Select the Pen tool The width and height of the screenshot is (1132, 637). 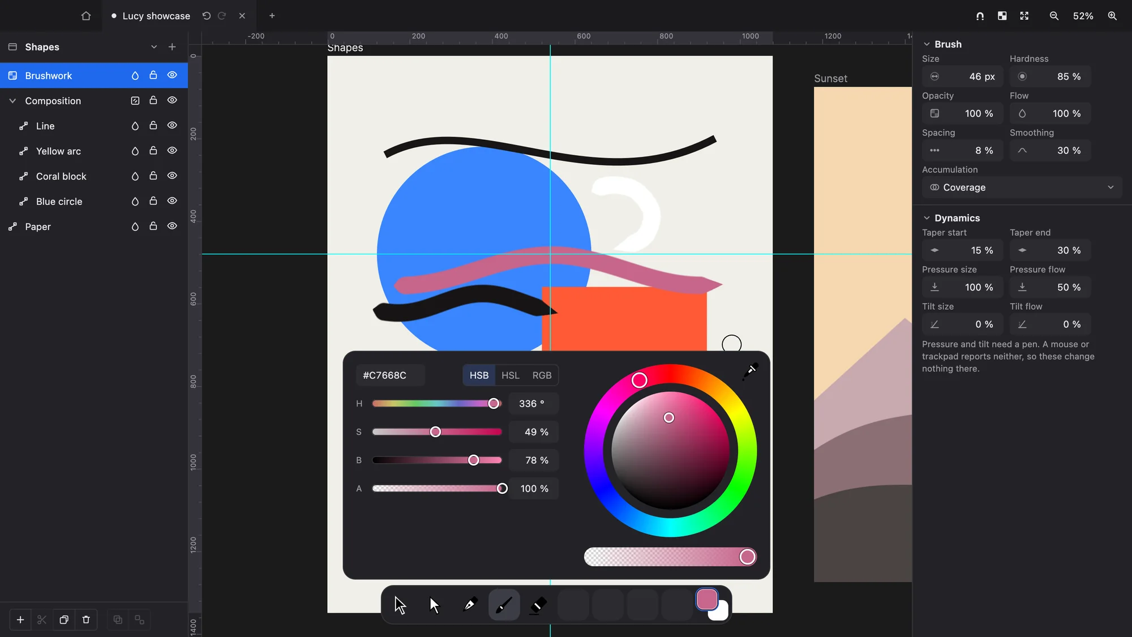tap(470, 605)
